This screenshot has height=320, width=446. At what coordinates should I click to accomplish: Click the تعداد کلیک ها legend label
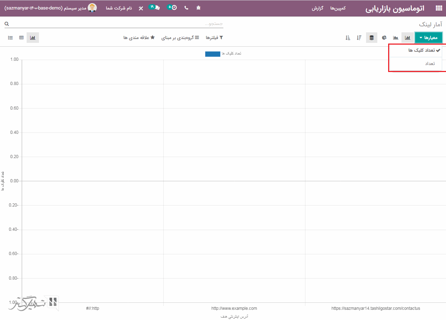pos(231,54)
